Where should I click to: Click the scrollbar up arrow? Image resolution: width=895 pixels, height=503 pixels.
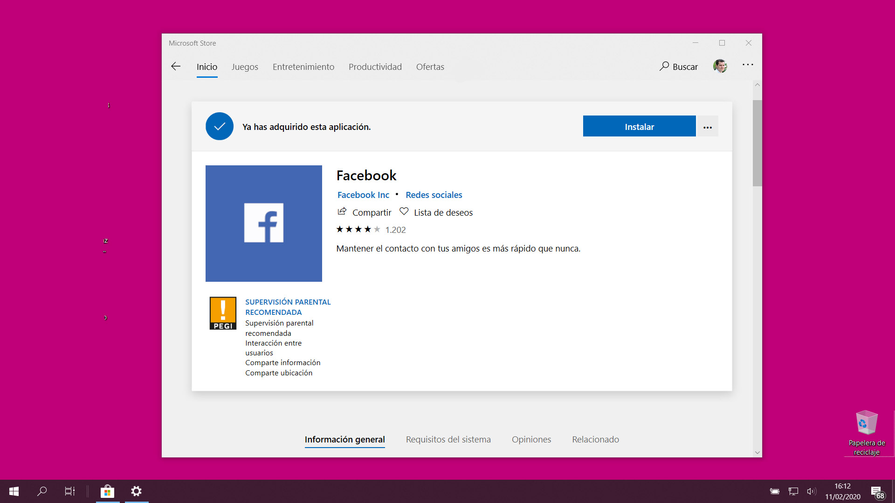pos(757,85)
